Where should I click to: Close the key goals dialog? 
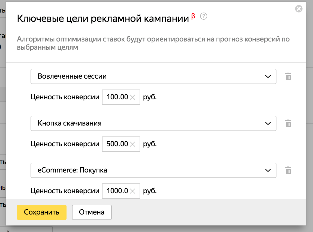tap(299, 9)
